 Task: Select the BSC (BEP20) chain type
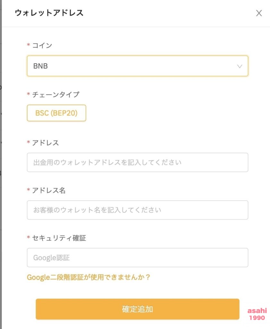56,113
